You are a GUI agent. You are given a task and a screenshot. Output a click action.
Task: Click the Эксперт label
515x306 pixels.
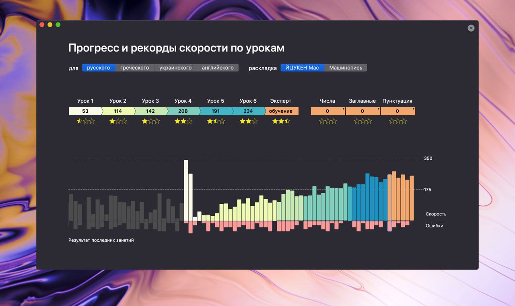click(281, 101)
